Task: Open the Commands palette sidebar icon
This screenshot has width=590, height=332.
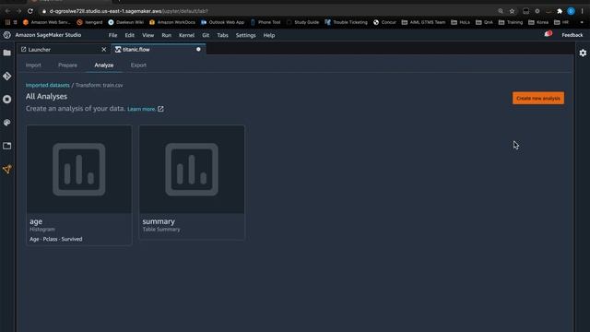Action: click(7, 123)
